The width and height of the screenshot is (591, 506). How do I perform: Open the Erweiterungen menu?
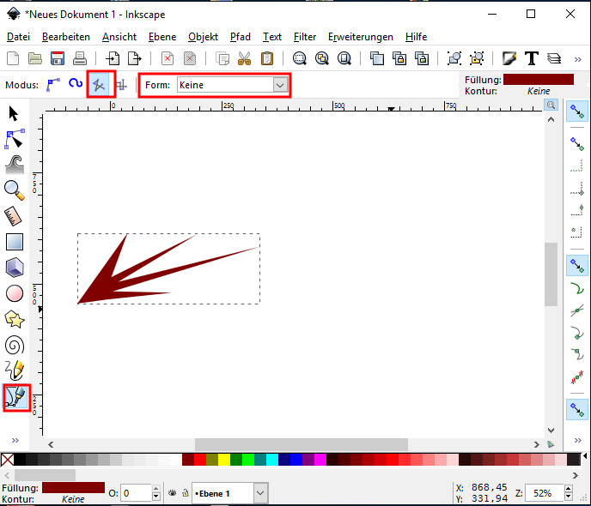(360, 37)
